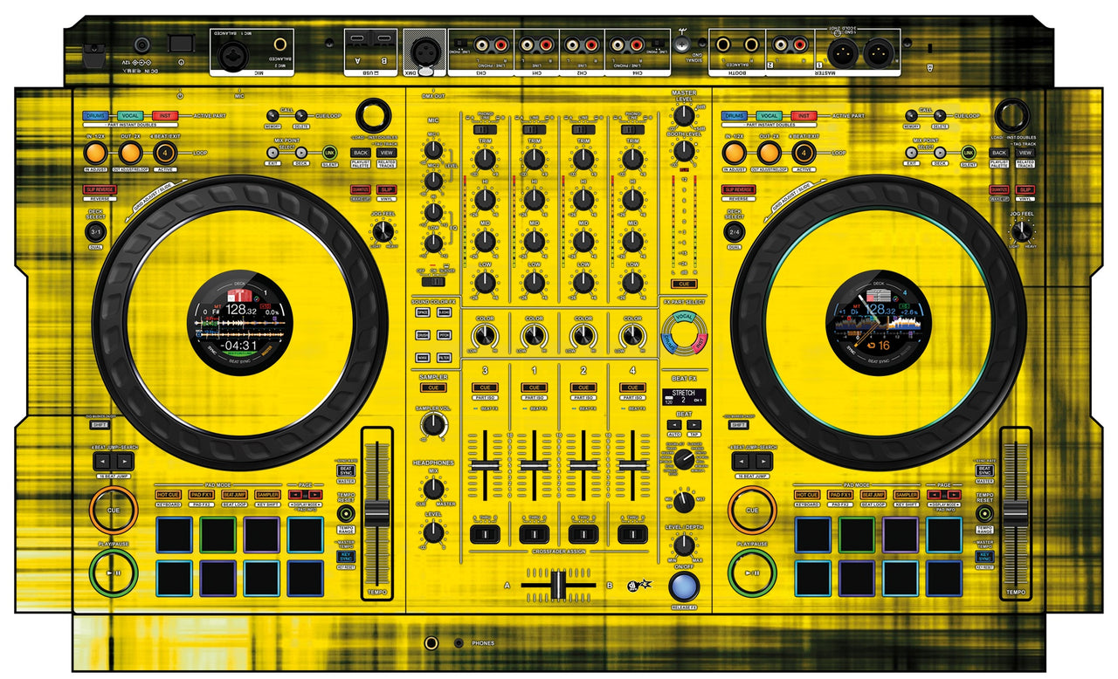
Task: Click BEAT increase arrow in Beat FX
Action: [694, 425]
